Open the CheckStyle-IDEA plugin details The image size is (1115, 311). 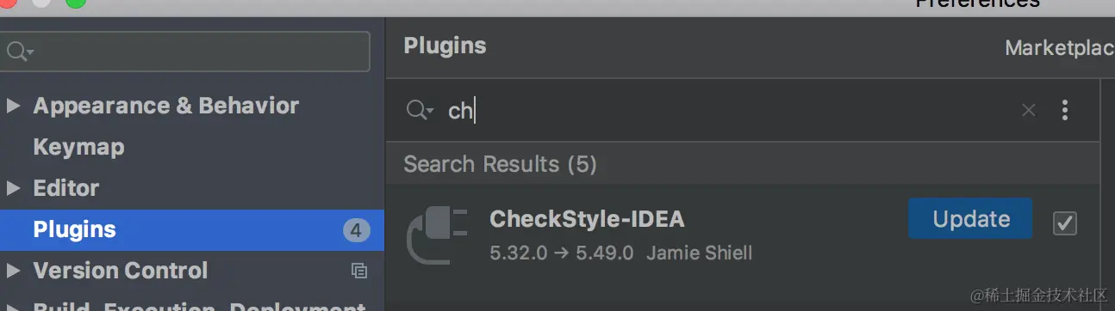tap(587, 219)
